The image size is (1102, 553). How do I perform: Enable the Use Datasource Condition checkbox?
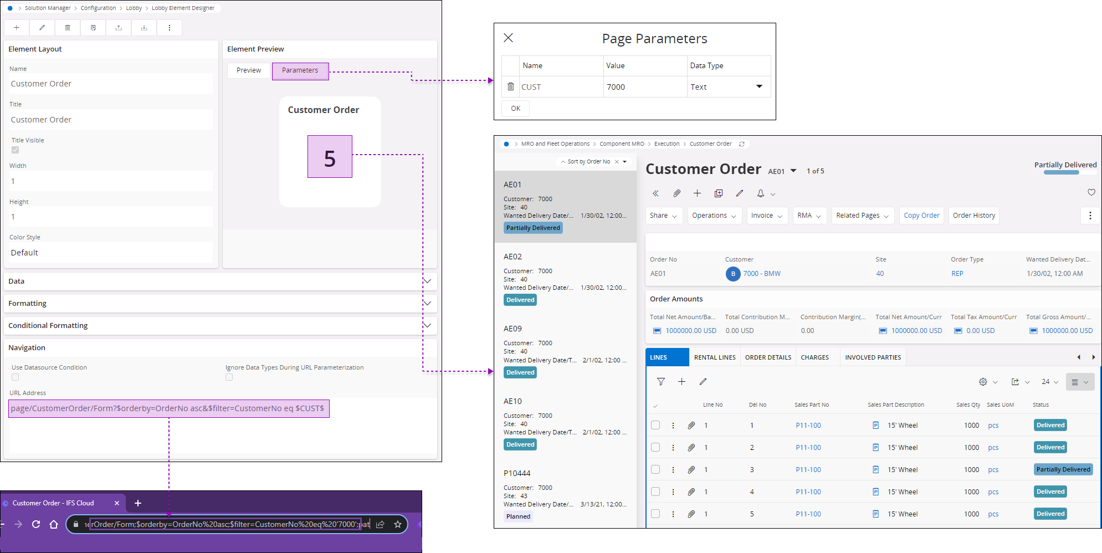click(x=16, y=377)
